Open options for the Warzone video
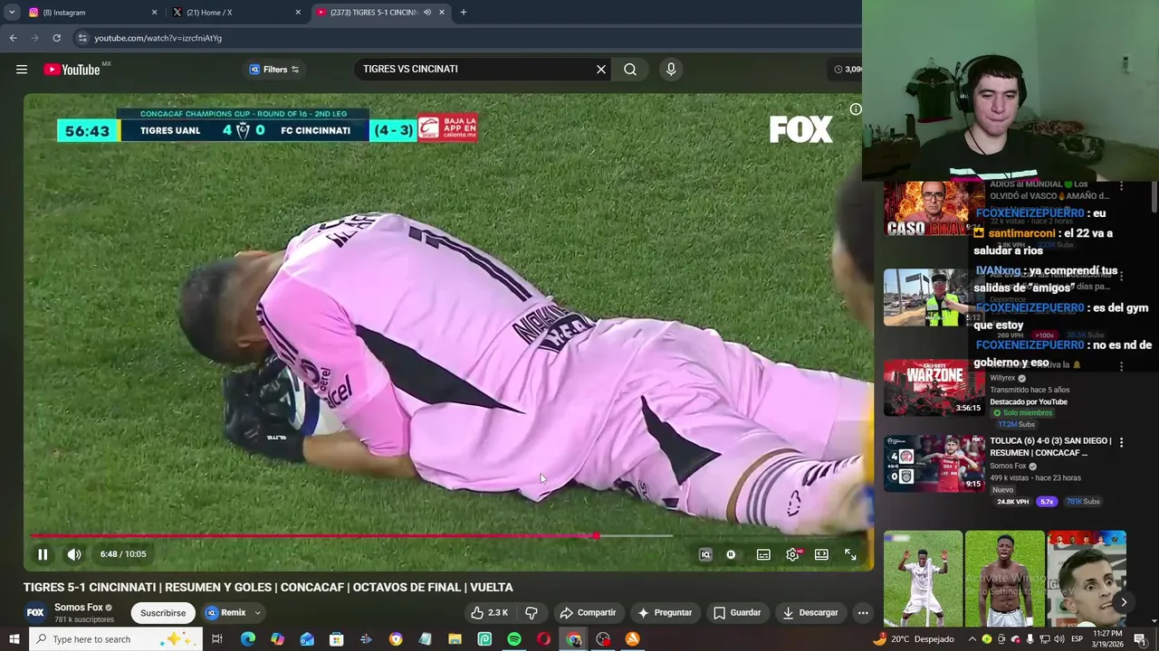The image size is (1159, 651). [1121, 367]
